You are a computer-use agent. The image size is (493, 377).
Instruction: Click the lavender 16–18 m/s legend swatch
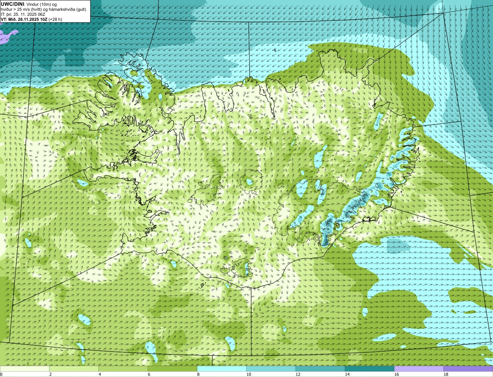[419, 369]
